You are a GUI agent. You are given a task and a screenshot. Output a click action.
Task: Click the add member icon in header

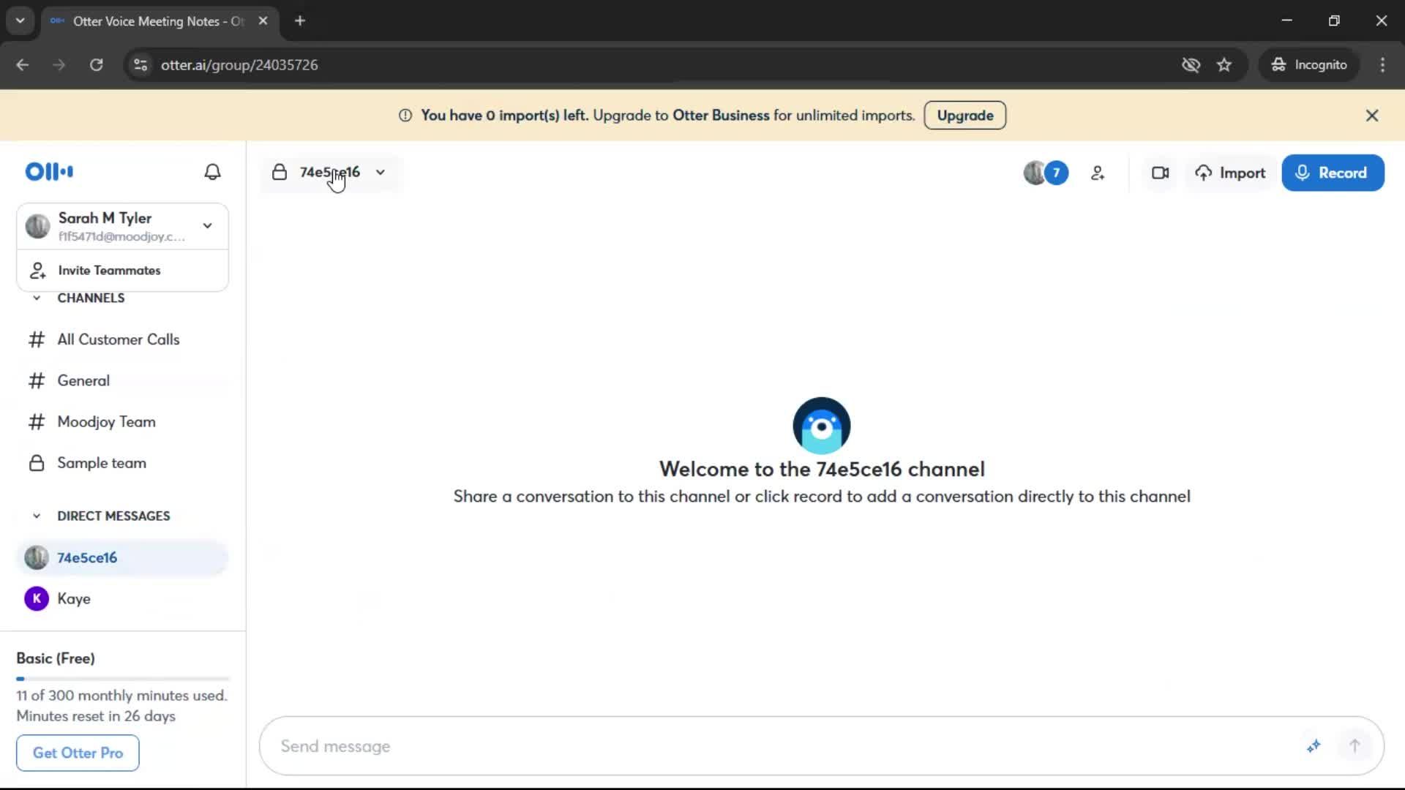[1098, 173]
